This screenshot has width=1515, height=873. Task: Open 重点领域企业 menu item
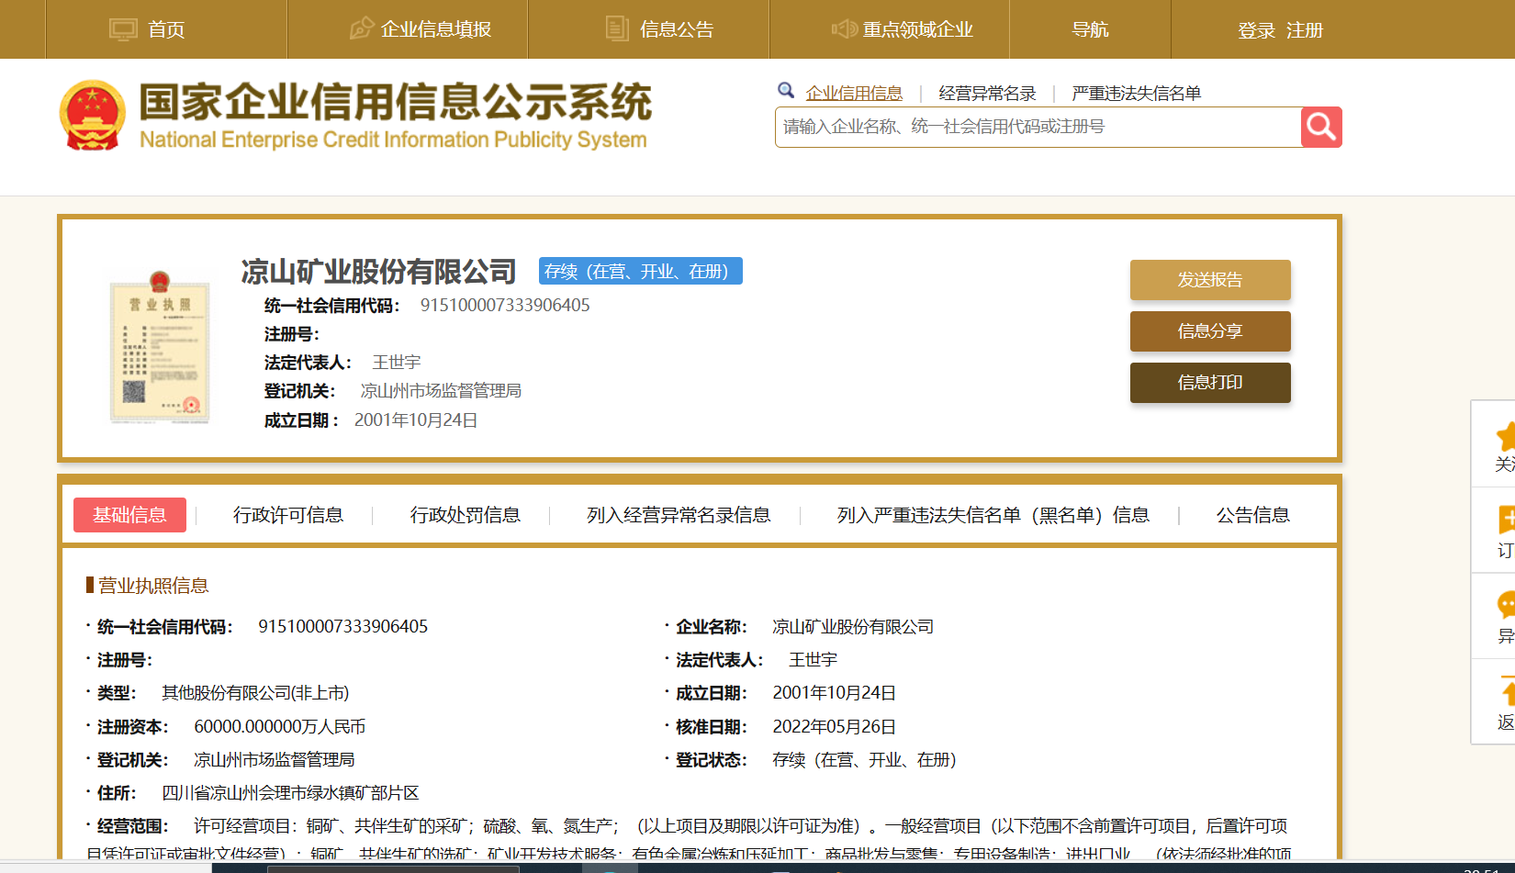coord(917,29)
